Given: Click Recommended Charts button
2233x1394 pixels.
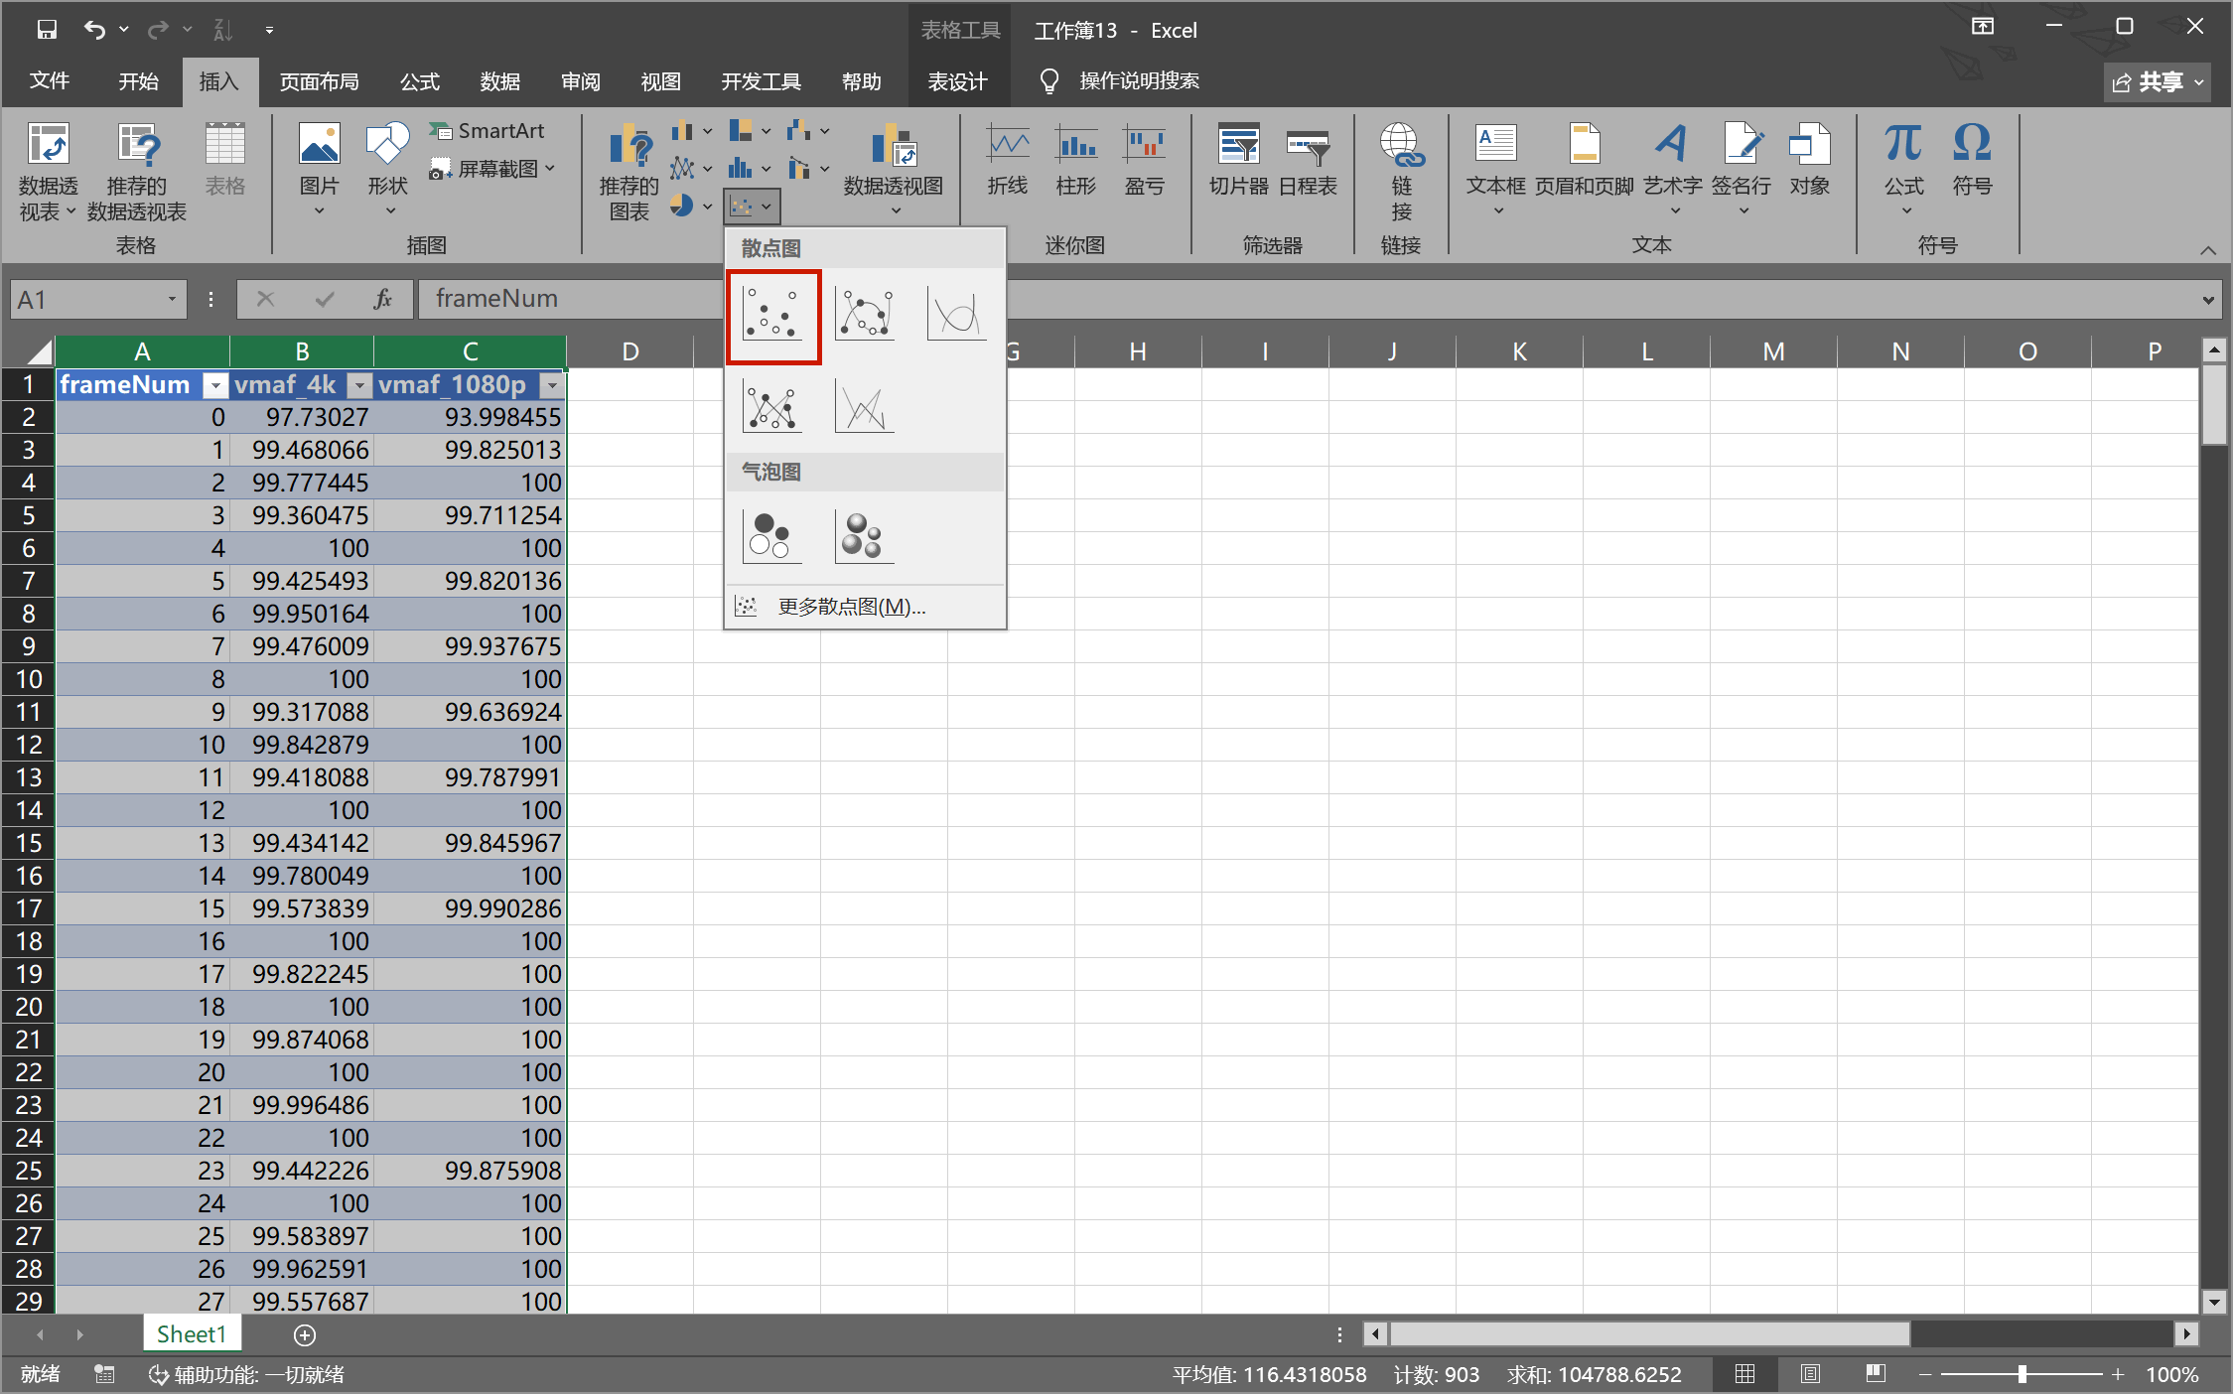Looking at the screenshot, I should point(629,171).
